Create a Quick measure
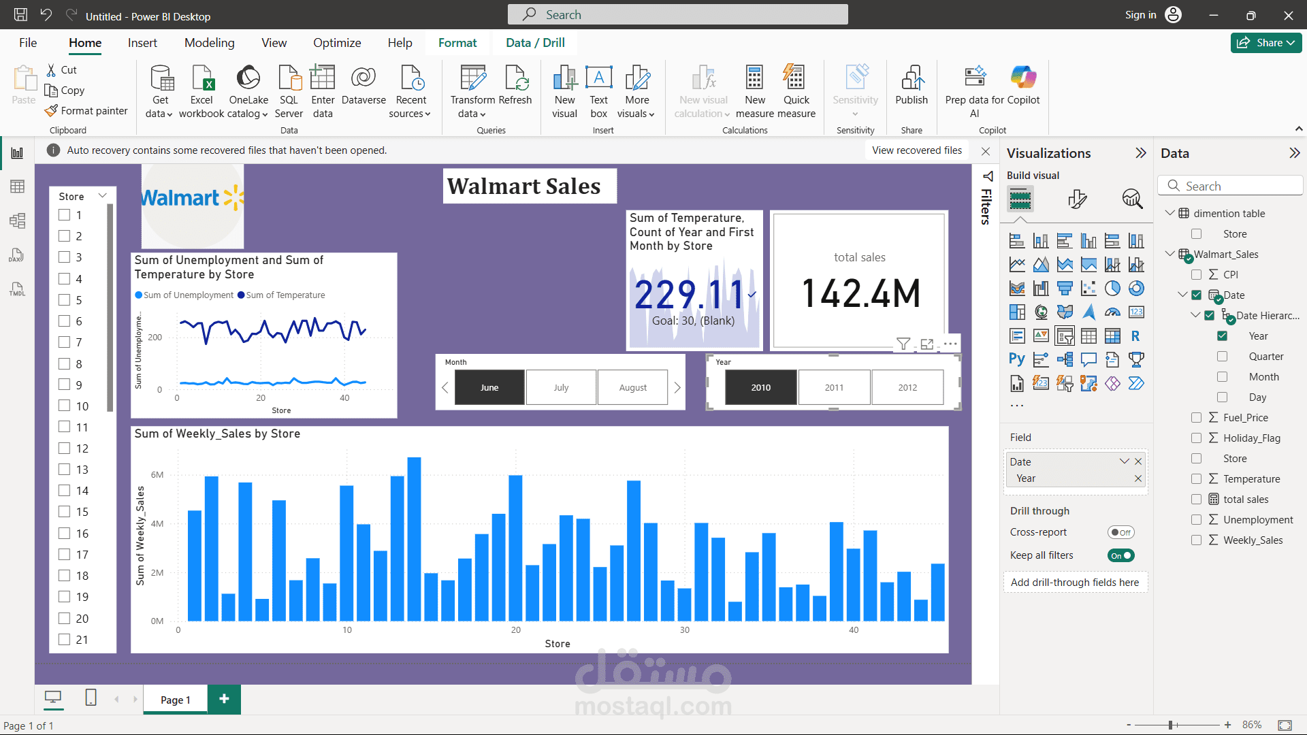 [796, 91]
